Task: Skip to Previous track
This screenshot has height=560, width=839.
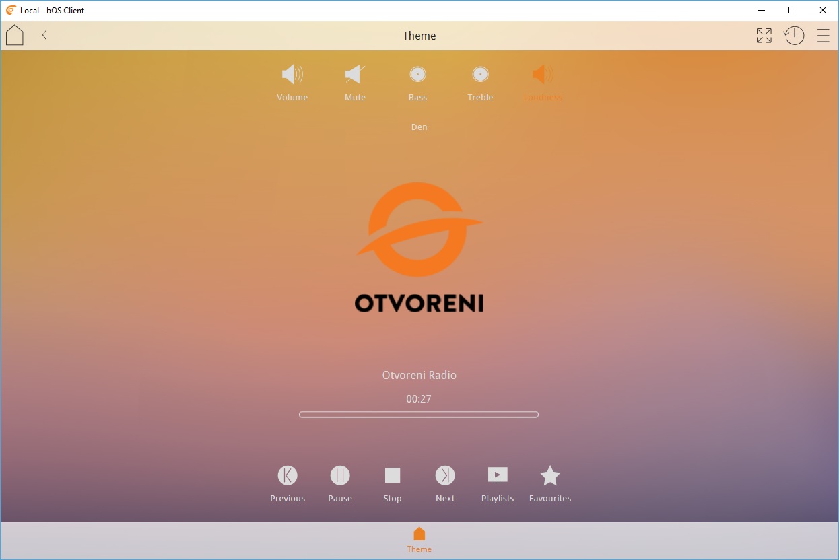Action: 288,476
